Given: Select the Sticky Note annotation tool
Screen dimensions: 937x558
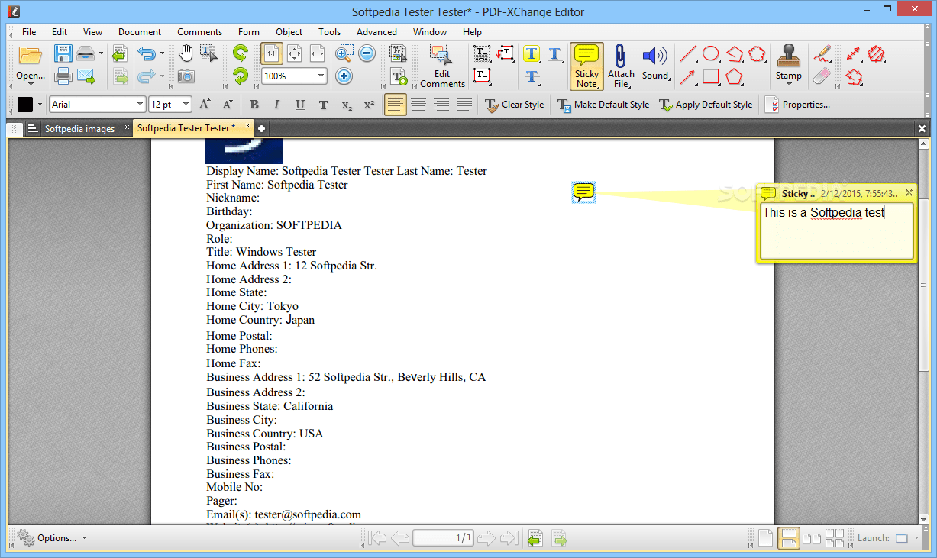Looking at the screenshot, I should click(x=586, y=64).
